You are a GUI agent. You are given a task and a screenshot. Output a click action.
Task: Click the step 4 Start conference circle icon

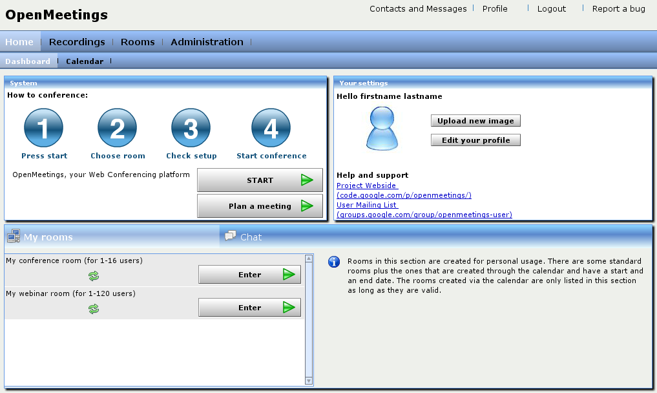click(271, 128)
